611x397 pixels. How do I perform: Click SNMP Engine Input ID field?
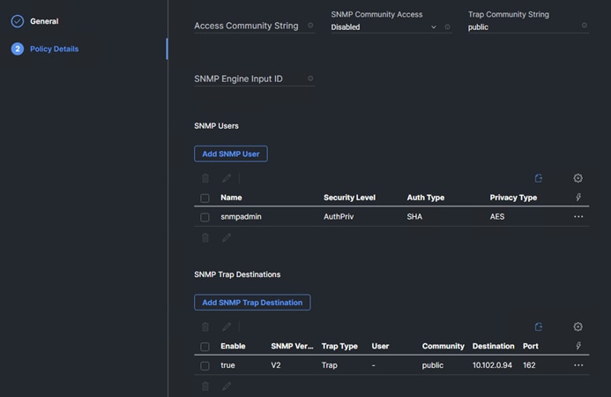point(255,79)
